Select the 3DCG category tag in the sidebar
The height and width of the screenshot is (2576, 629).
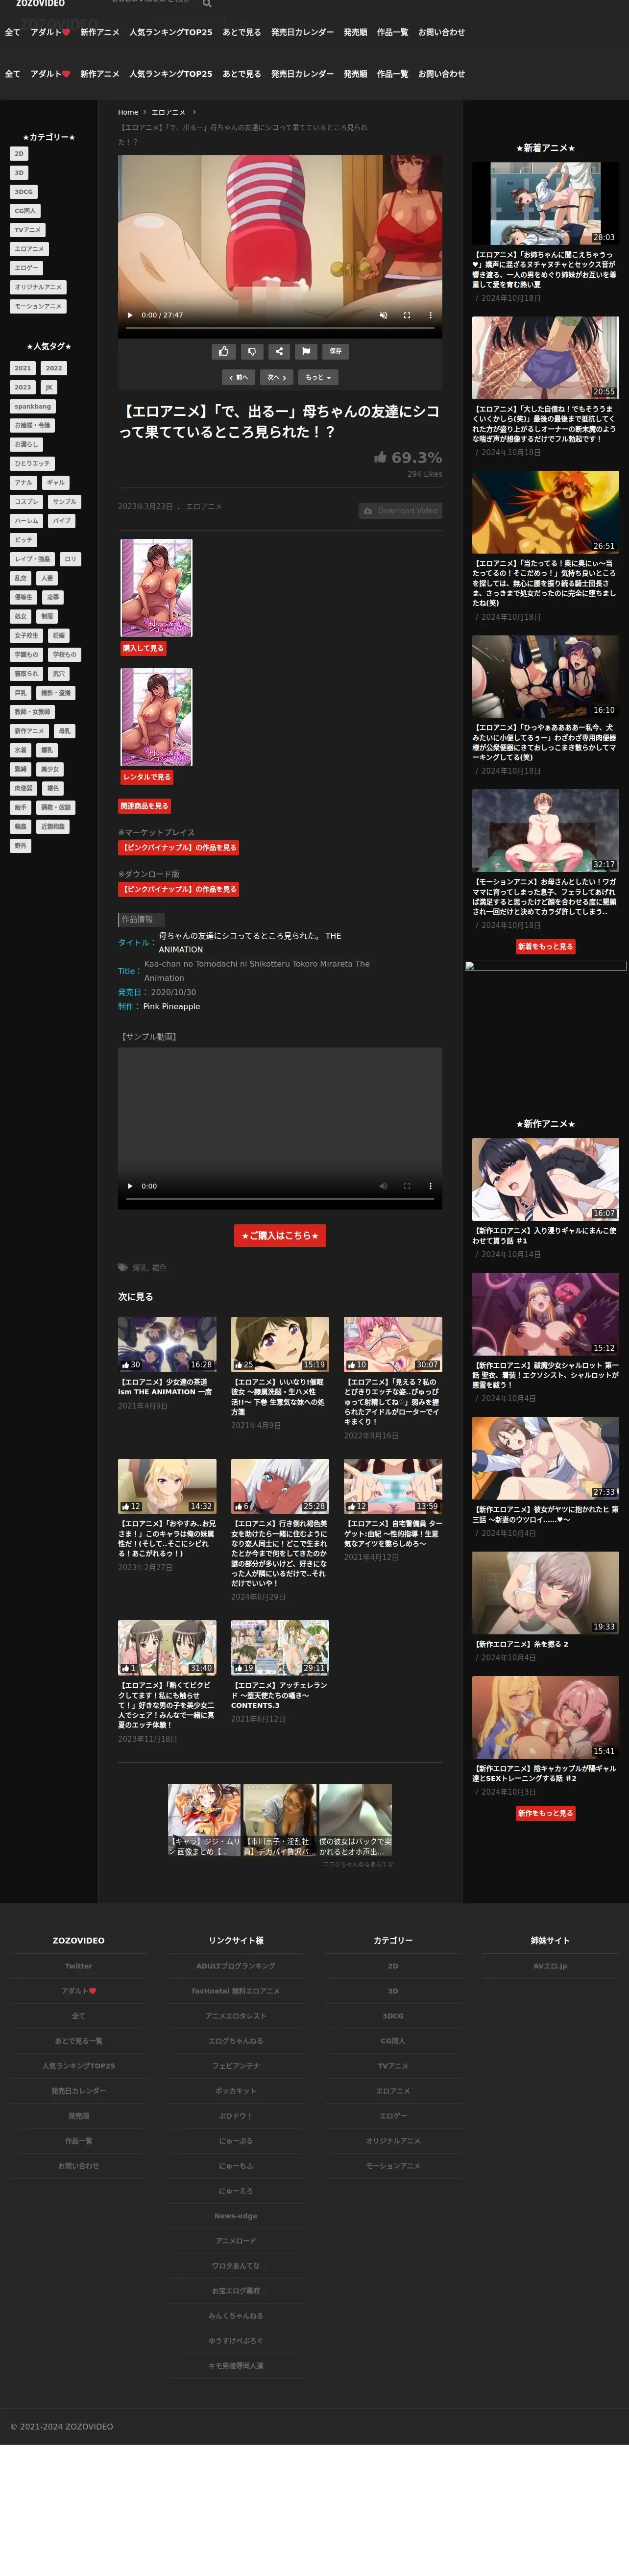click(x=23, y=192)
